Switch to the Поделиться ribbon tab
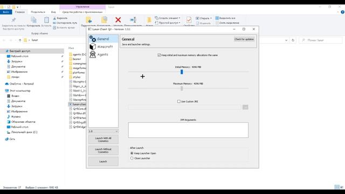 [x=38, y=12]
